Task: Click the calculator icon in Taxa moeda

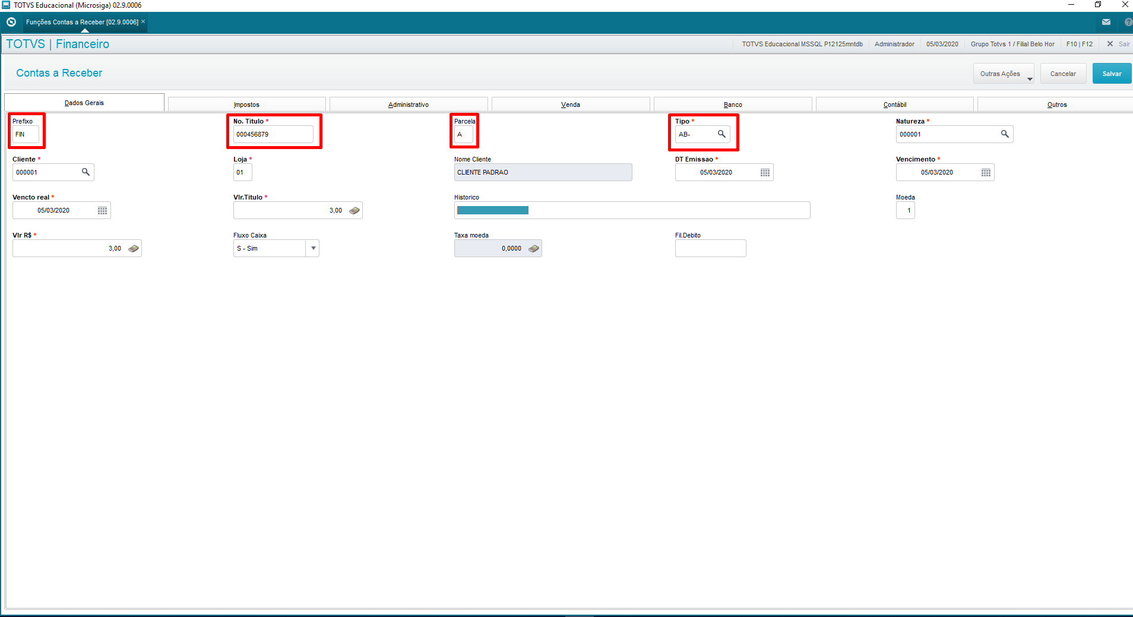Action: [x=534, y=248]
